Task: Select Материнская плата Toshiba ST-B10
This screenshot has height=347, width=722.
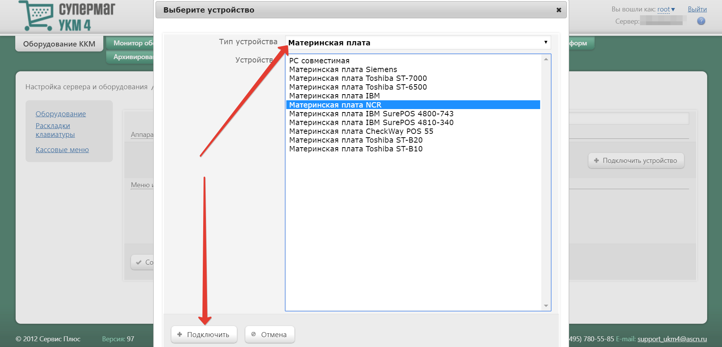Action: coord(413,149)
